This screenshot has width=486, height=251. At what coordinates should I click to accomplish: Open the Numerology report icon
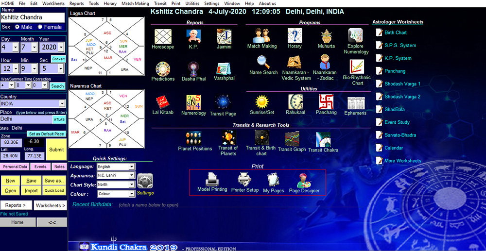pos(193,102)
